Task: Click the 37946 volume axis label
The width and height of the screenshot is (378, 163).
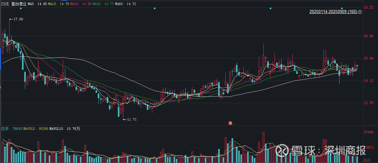Action: [x=368, y=132]
